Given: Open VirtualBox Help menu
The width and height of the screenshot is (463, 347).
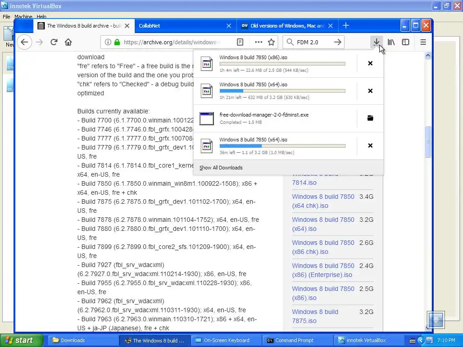Looking at the screenshot, I should pyautogui.click(x=41, y=17).
